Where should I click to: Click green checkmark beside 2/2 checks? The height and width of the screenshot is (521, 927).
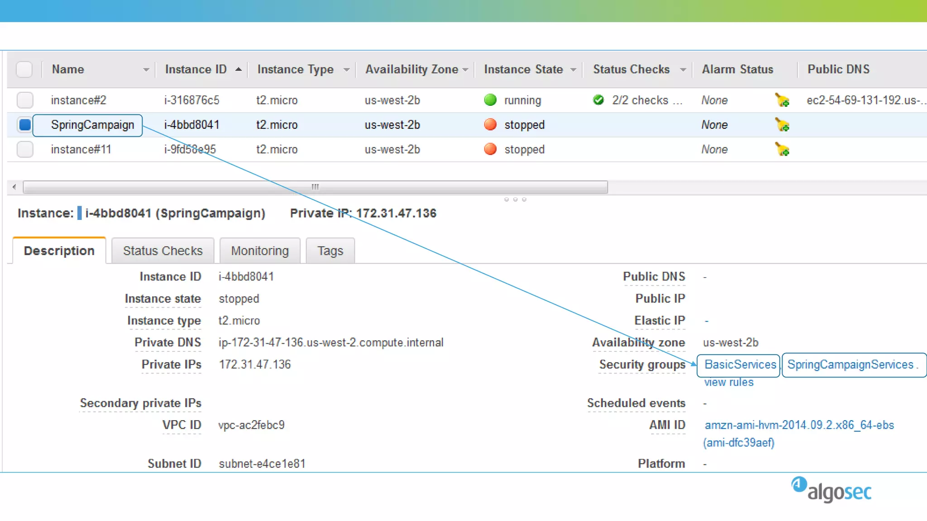pyautogui.click(x=598, y=100)
